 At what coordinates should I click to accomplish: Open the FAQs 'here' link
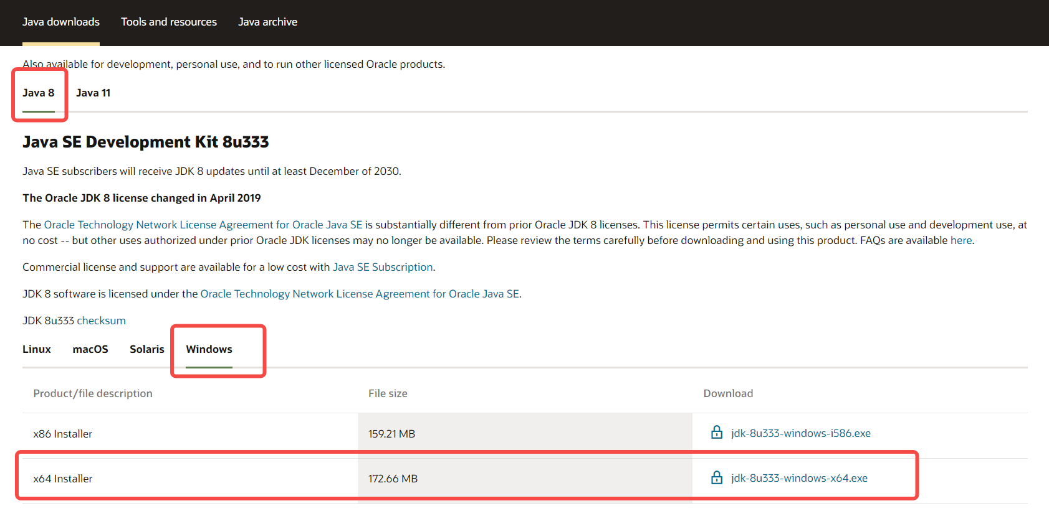[960, 240]
